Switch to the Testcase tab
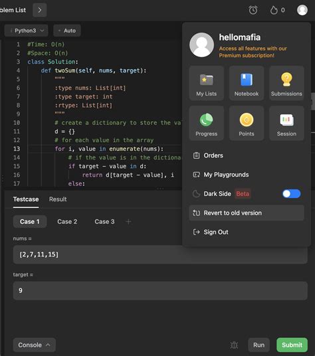Viewport: 315px width, 356px height. click(26, 199)
